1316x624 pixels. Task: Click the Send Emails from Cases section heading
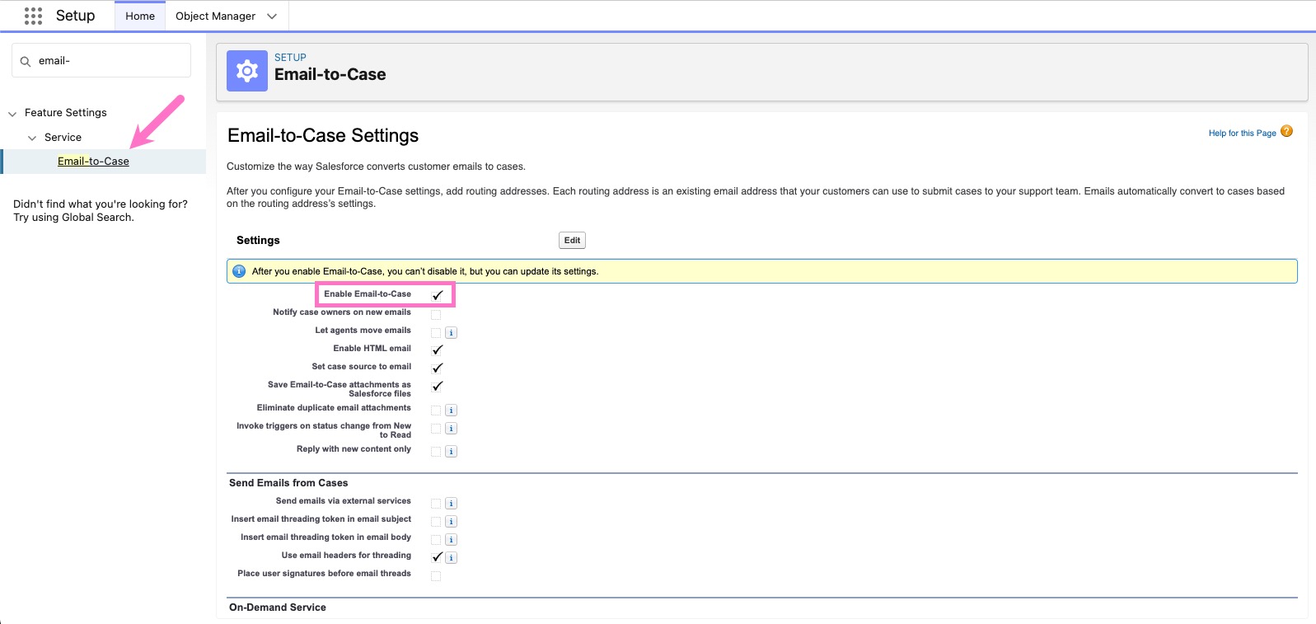[x=288, y=483]
